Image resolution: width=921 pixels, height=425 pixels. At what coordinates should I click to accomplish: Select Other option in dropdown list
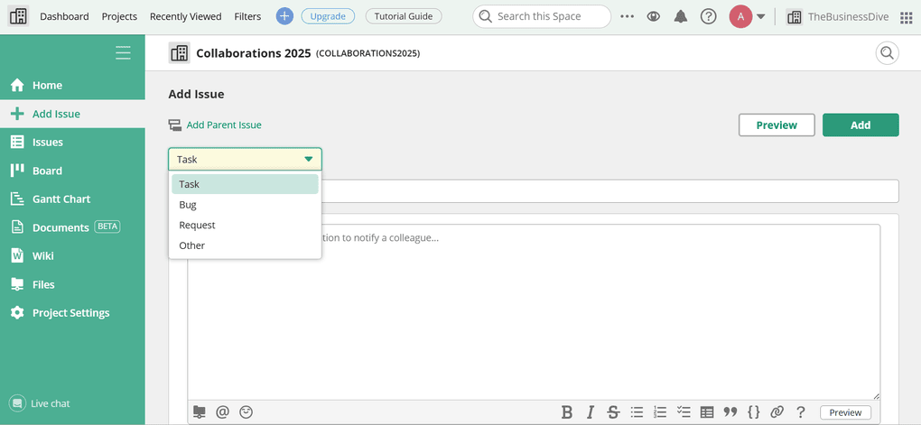pos(245,245)
